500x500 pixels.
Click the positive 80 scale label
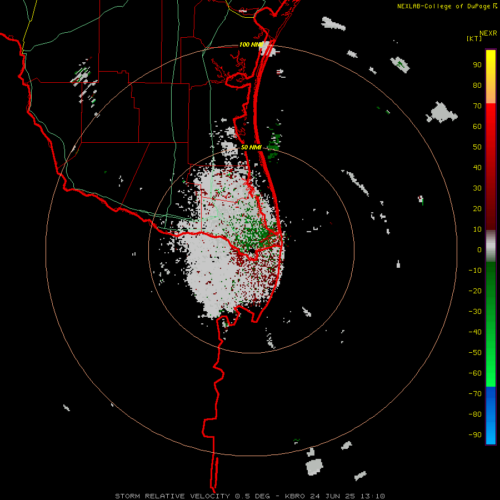(x=477, y=85)
